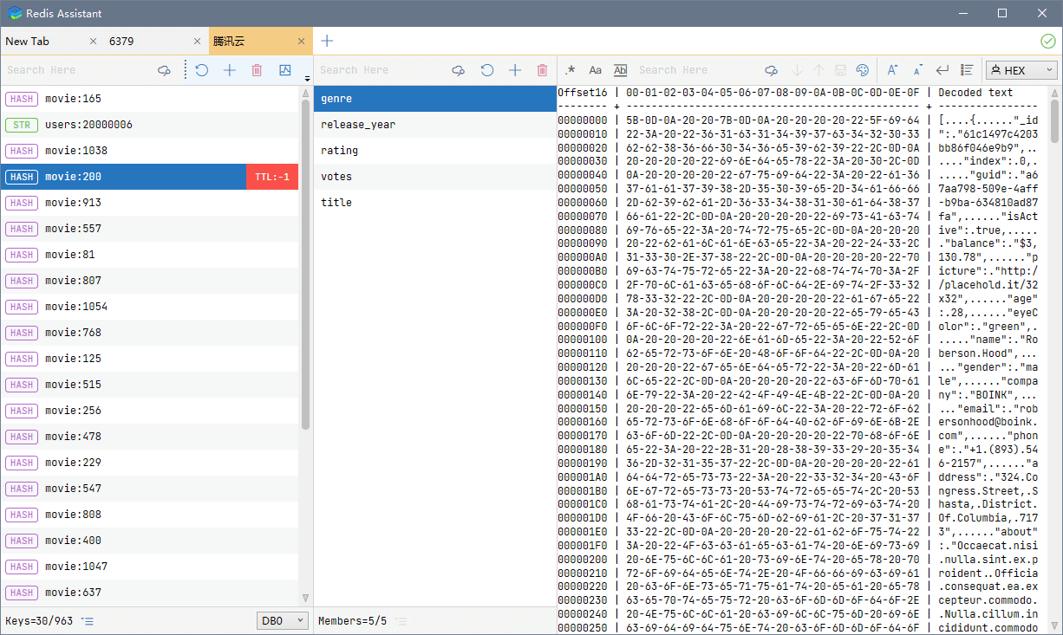Select the genre hash field

pyautogui.click(x=434, y=99)
